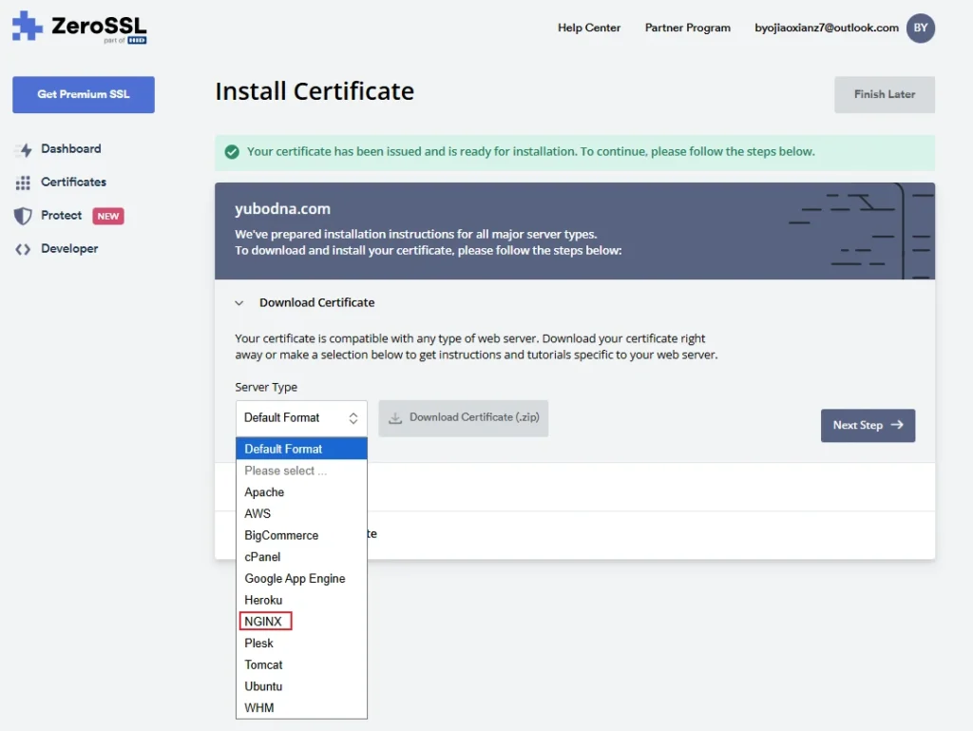
Task: Click the Get Premium SSL button
Action: (x=83, y=94)
